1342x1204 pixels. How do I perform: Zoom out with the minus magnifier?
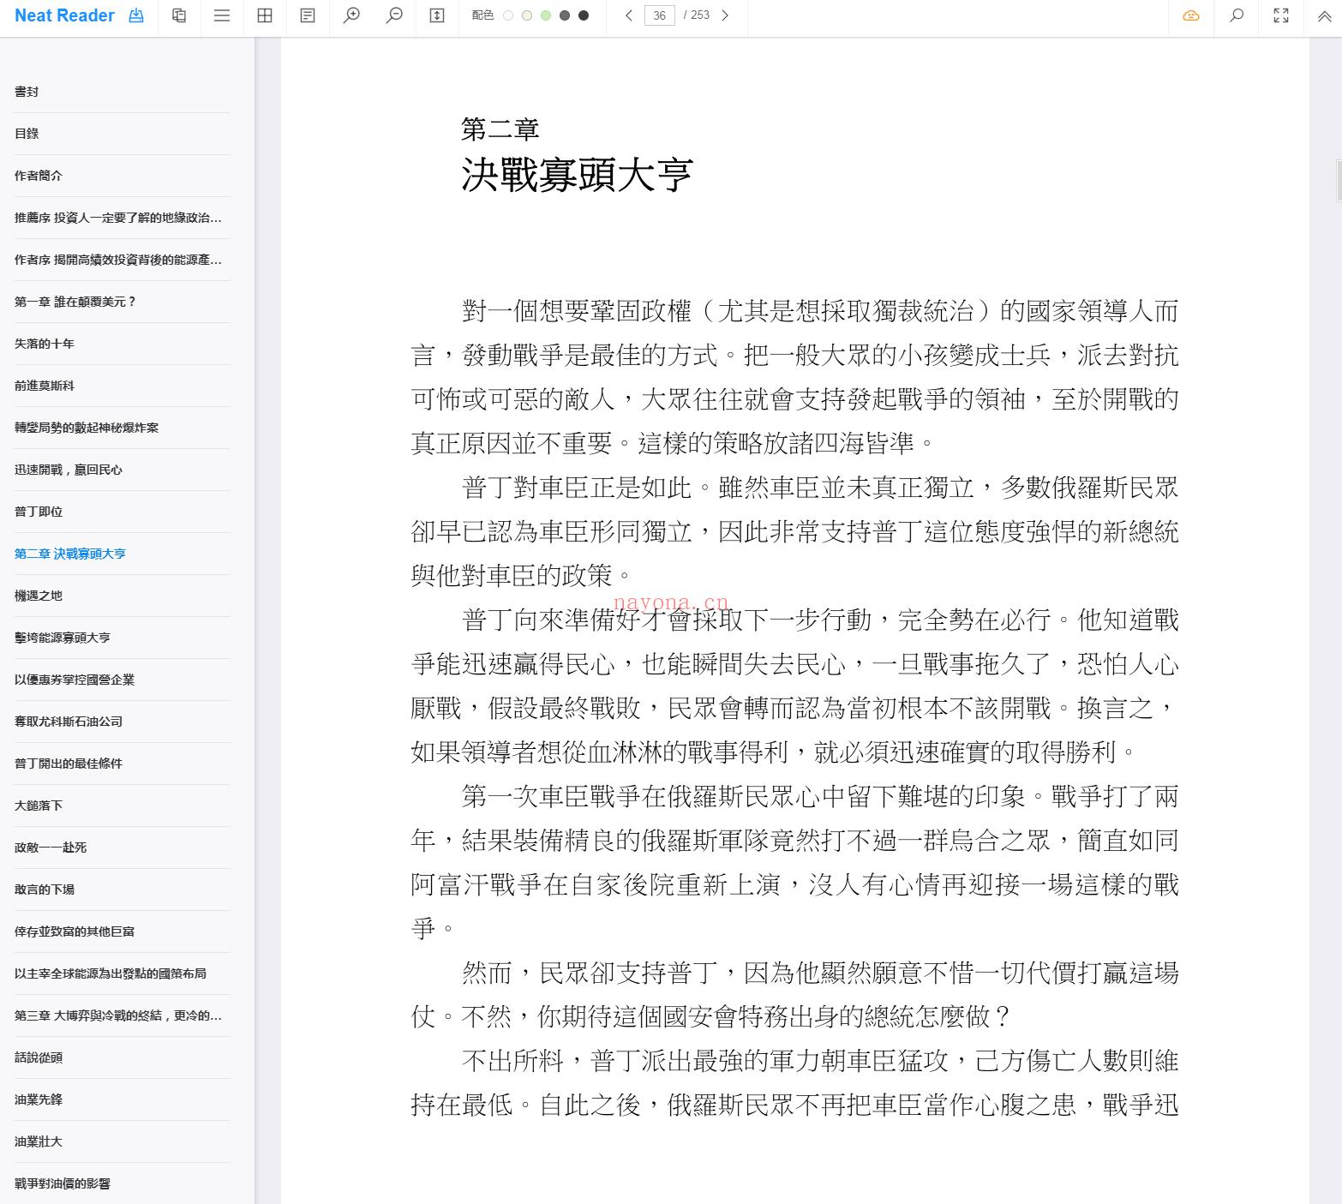click(x=394, y=15)
